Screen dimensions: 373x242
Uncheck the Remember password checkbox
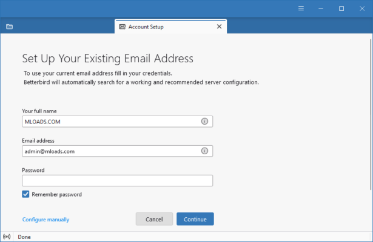(26, 194)
